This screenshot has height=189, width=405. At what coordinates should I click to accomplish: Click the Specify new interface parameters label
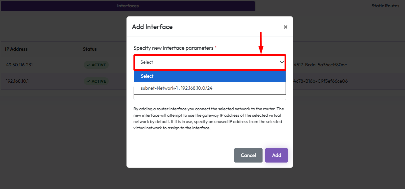click(173, 48)
